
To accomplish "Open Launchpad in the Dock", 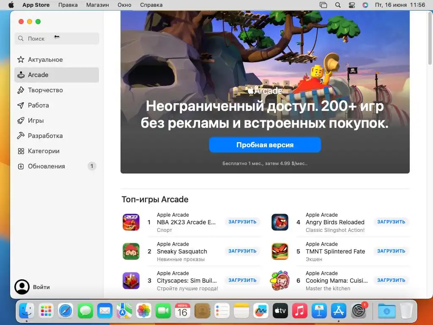I will [x=46, y=311].
